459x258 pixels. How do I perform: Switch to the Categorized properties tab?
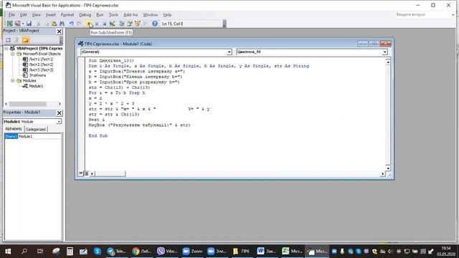pyautogui.click(x=36, y=129)
